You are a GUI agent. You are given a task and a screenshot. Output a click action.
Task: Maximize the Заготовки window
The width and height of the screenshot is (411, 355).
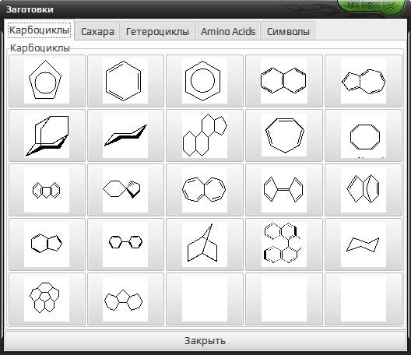pyautogui.click(x=370, y=5)
